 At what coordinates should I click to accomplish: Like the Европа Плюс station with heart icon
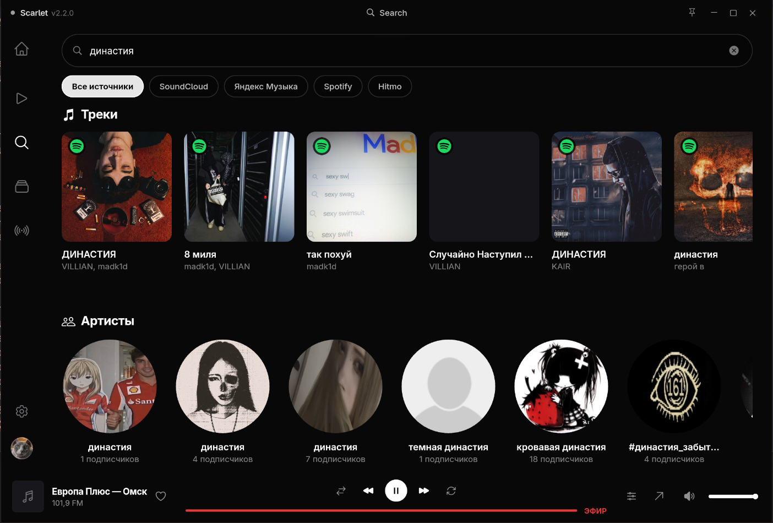coord(161,496)
